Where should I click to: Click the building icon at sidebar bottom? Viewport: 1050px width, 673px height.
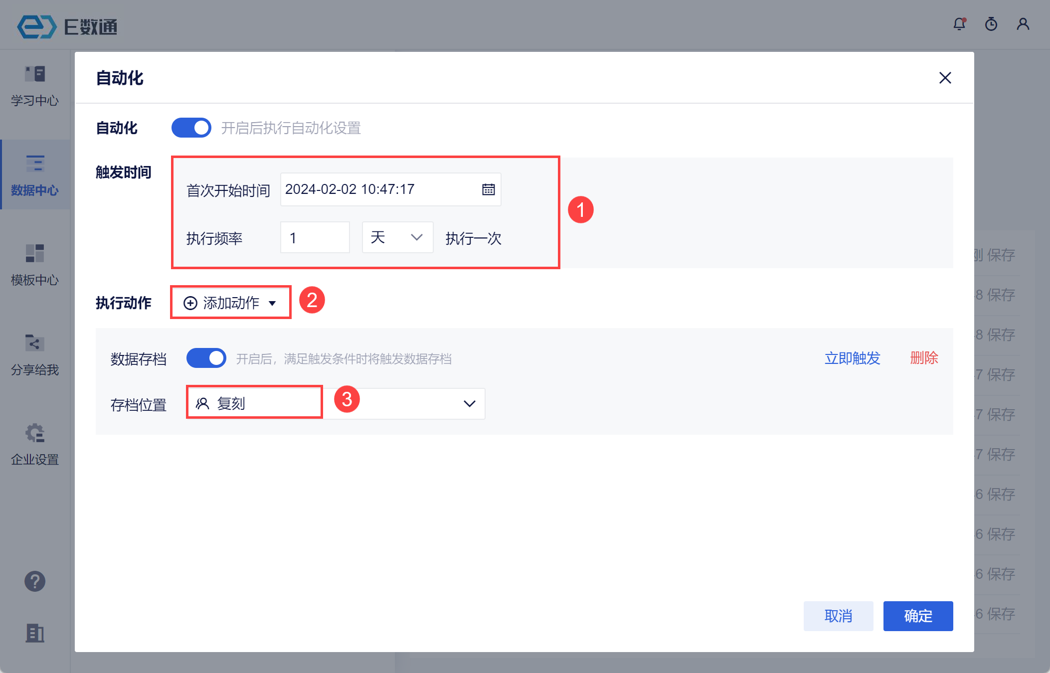[x=35, y=633]
